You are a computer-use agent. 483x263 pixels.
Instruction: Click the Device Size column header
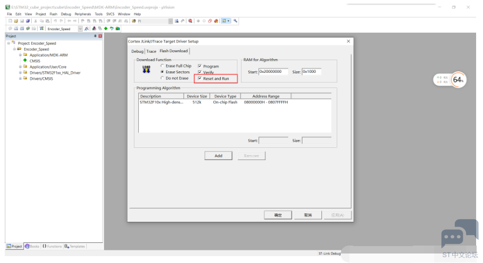[x=197, y=96]
